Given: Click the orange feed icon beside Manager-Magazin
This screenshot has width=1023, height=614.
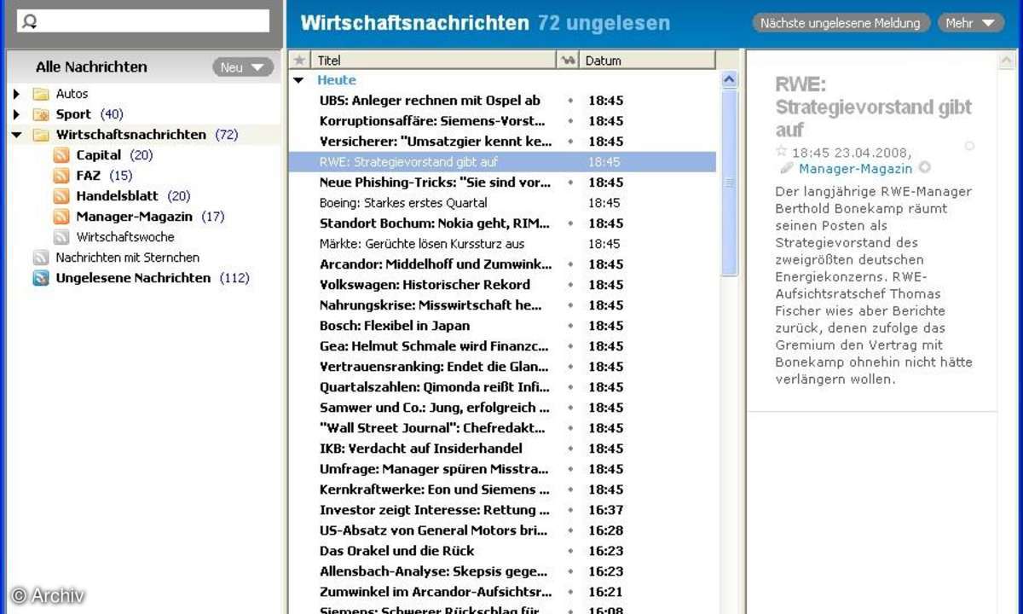Looking at the screenshot, I should (x=61, y=217).
